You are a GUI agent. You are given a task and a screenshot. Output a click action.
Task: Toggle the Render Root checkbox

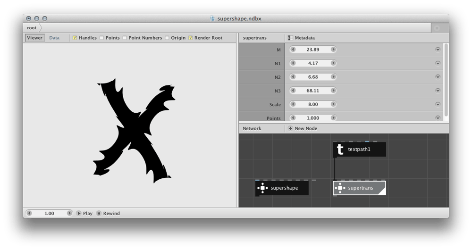click(191, 38)
